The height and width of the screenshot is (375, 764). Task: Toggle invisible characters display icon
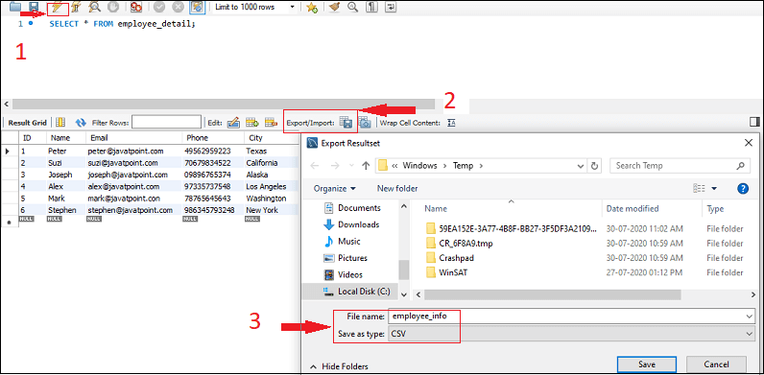(371, 7)
